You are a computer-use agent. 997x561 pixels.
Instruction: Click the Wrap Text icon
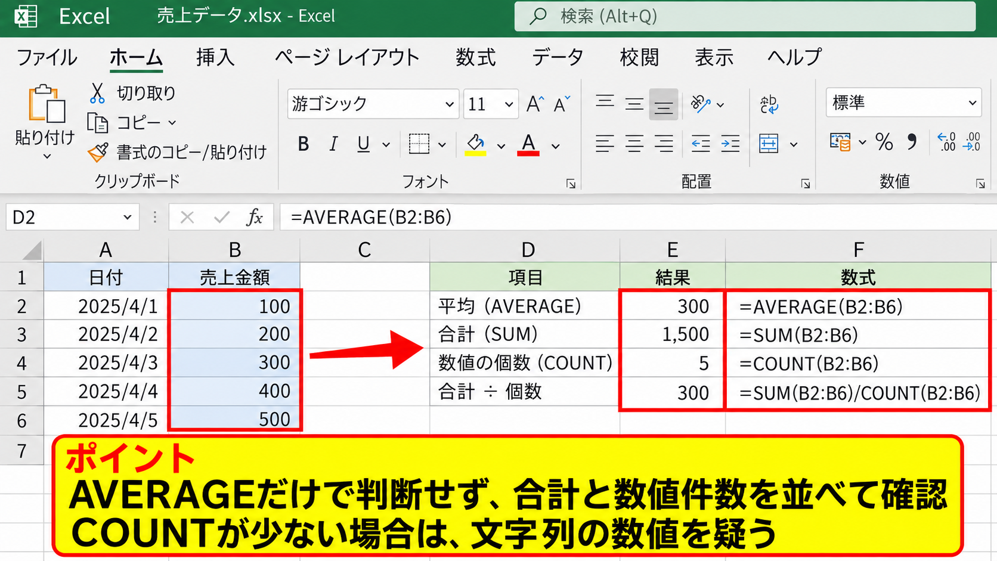[x=769, y=104]
